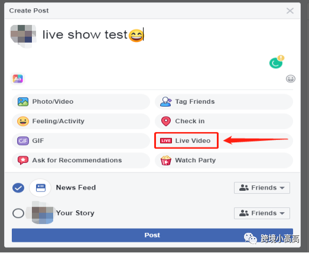Open Your Story Friends audience dropdown
Image resolution: width=309 pixels, height=253 pixels.
tap(262, 213)
